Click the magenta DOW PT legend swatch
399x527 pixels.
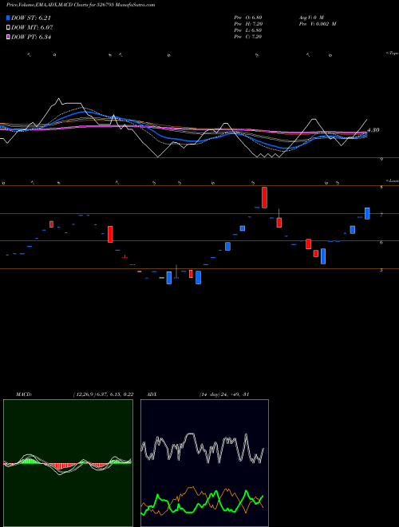tap(9, 37)
